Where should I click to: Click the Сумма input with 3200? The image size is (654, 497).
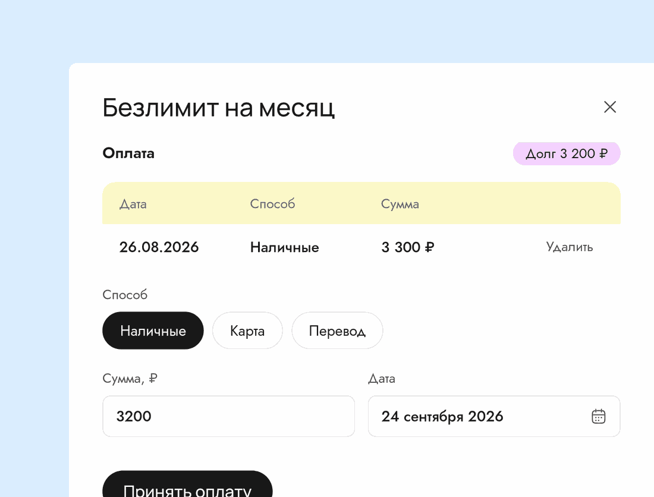coord(228,416)
